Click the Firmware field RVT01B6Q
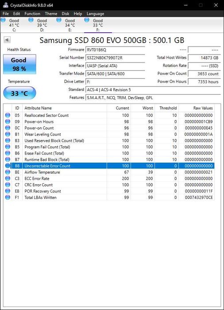This screenshot has height=310, width=224. (x=115, y=50)
